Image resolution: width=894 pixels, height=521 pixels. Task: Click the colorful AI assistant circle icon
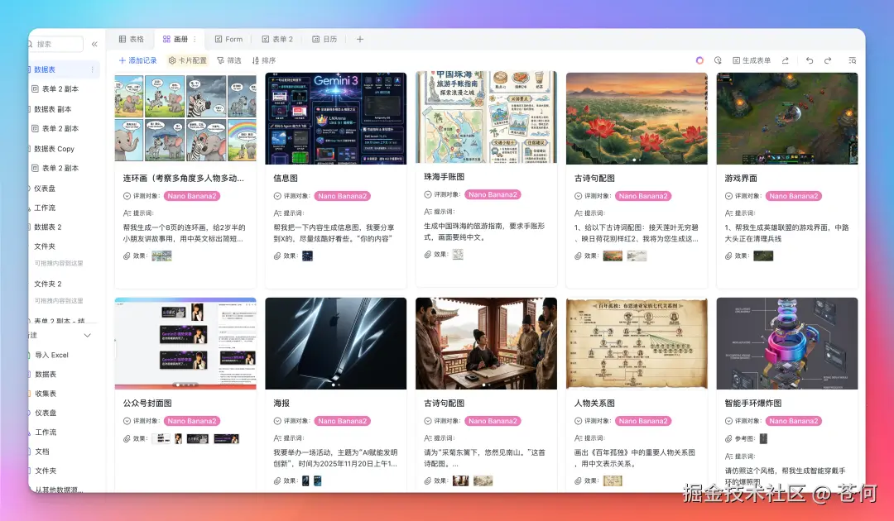pos(701,60)
